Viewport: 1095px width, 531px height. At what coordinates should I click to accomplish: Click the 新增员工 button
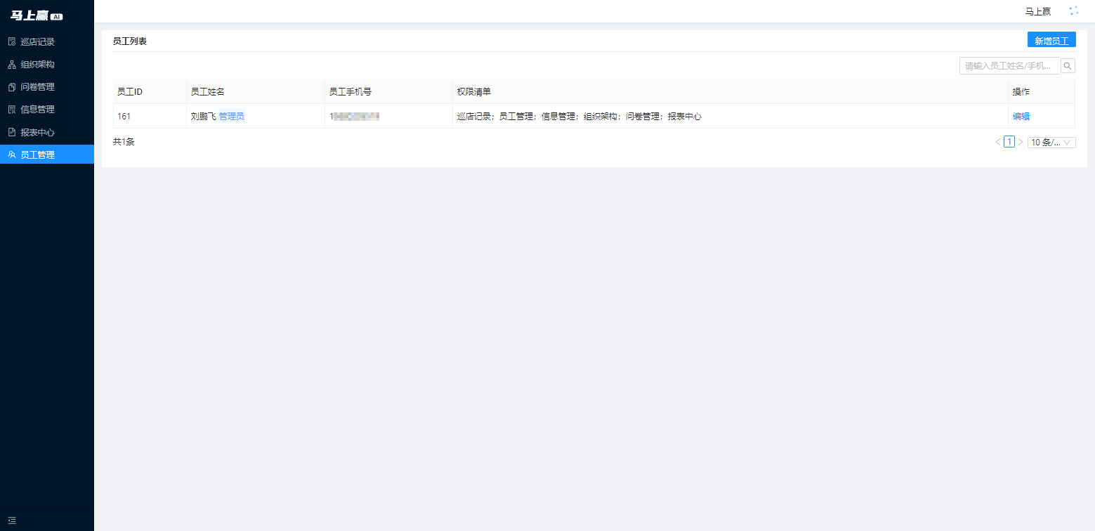[1051, 41]
